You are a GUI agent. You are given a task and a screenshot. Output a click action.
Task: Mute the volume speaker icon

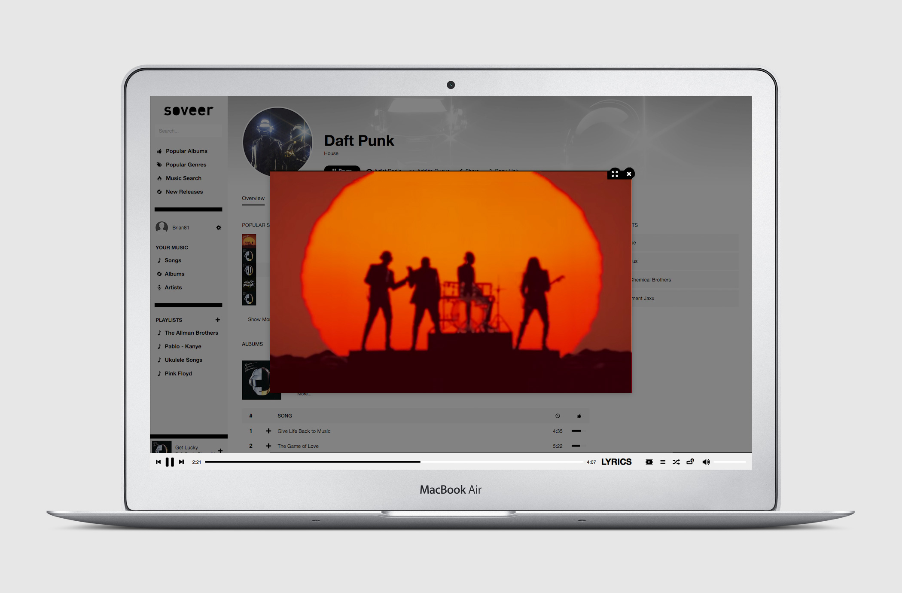tap(706, 462)
